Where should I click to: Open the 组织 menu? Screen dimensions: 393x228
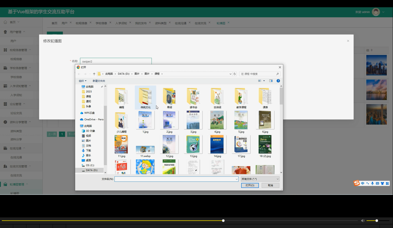click(x=82, y=81)
